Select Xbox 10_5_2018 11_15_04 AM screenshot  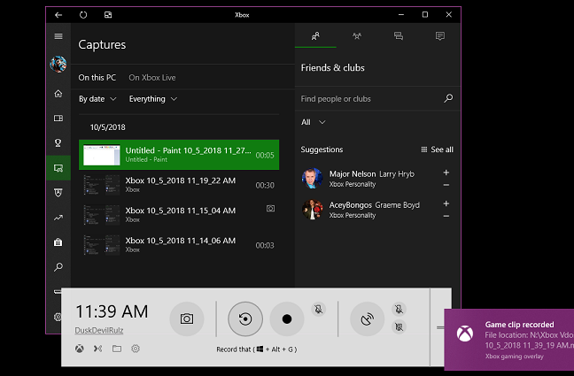tap(179, 215)
